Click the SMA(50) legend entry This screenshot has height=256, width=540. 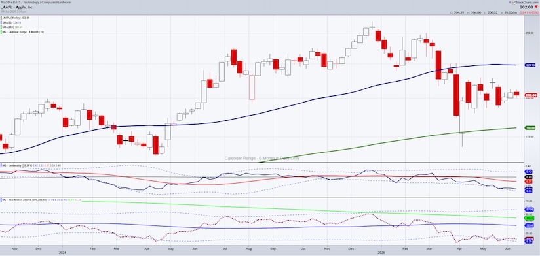coord(11,22)
